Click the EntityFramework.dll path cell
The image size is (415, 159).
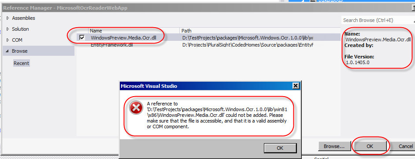click(x=248, y=45)
